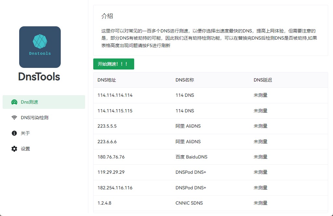Click 未测量 latency in 223.6.6.6 row

(260, 142)
